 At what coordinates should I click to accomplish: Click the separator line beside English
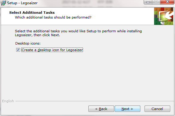[95, 101]
